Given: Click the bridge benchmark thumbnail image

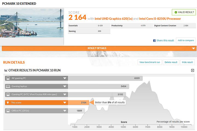Looking at the screenshot, I should point(32,23).
